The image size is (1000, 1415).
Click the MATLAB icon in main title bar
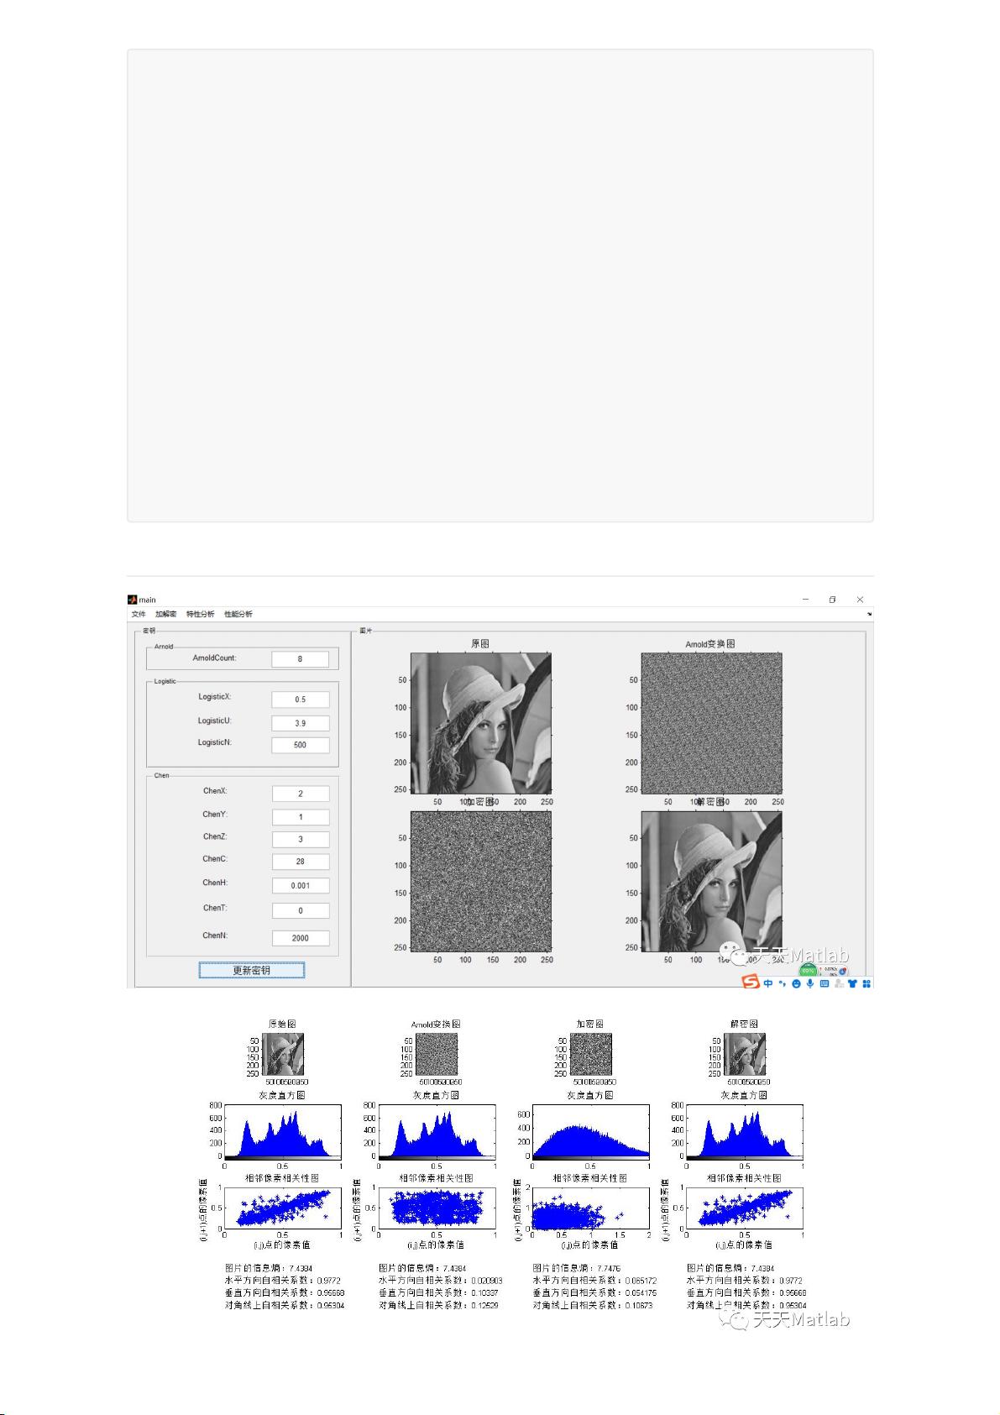point(132,600)
